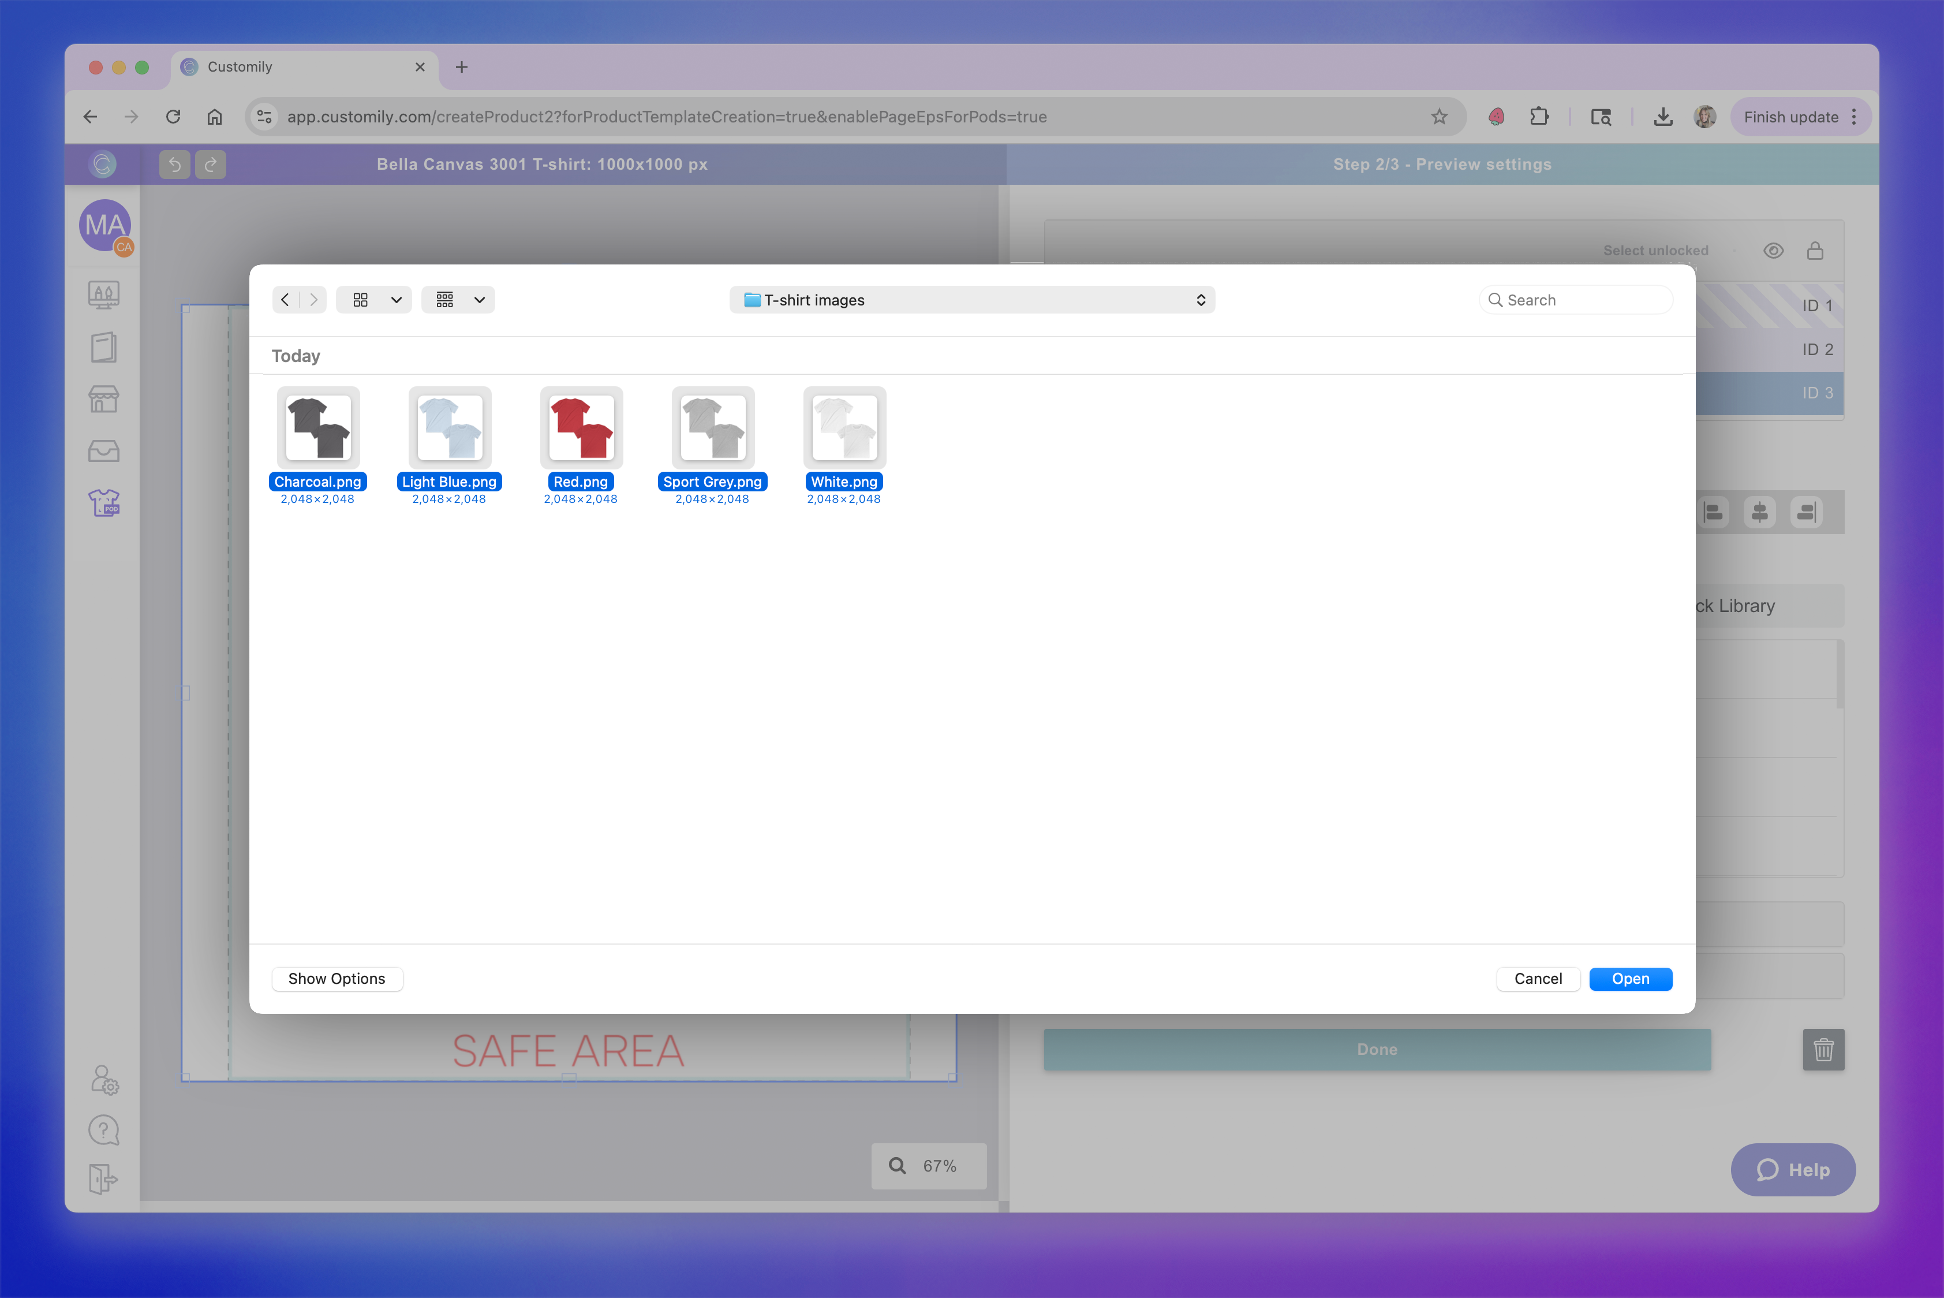Expand the T-shirt images folder dropdown

[x=971, y=300]
